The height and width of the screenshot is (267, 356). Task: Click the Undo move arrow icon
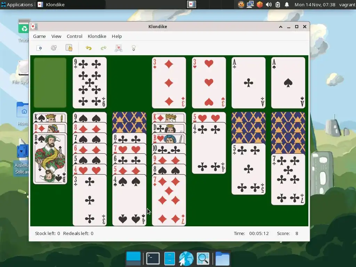89,48
